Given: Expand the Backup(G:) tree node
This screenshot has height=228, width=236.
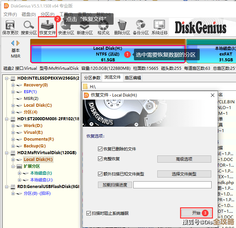Looking at the screenshot, I should (x=13, y=146).
